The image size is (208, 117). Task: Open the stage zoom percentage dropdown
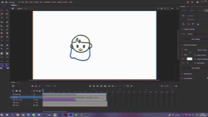coord(177,8)
